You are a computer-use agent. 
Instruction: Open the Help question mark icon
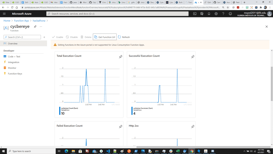click(223, 14)
